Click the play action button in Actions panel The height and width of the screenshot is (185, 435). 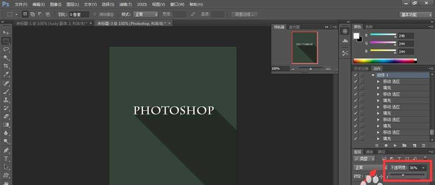[x=395, y=145]
